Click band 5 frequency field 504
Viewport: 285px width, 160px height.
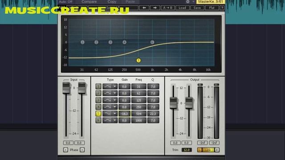(x=138, y=114)
